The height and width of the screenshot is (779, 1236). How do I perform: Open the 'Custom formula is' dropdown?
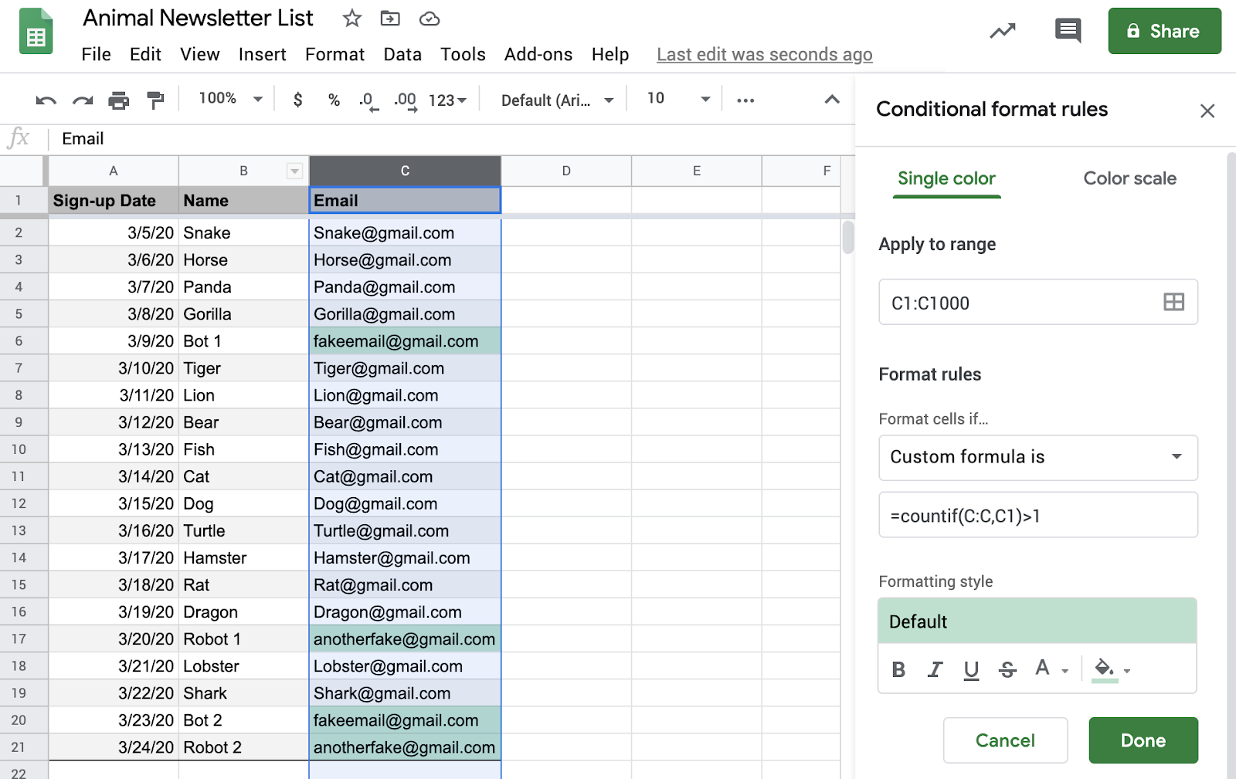tap(1037, 457)
